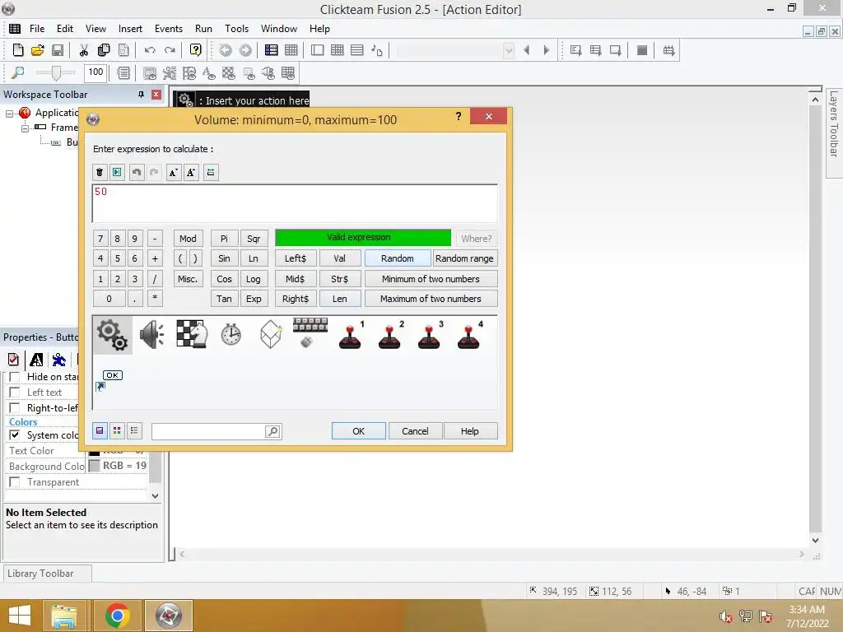Insert the Random function
This screenshot has height=632, width=843.
tap(398, 258)
